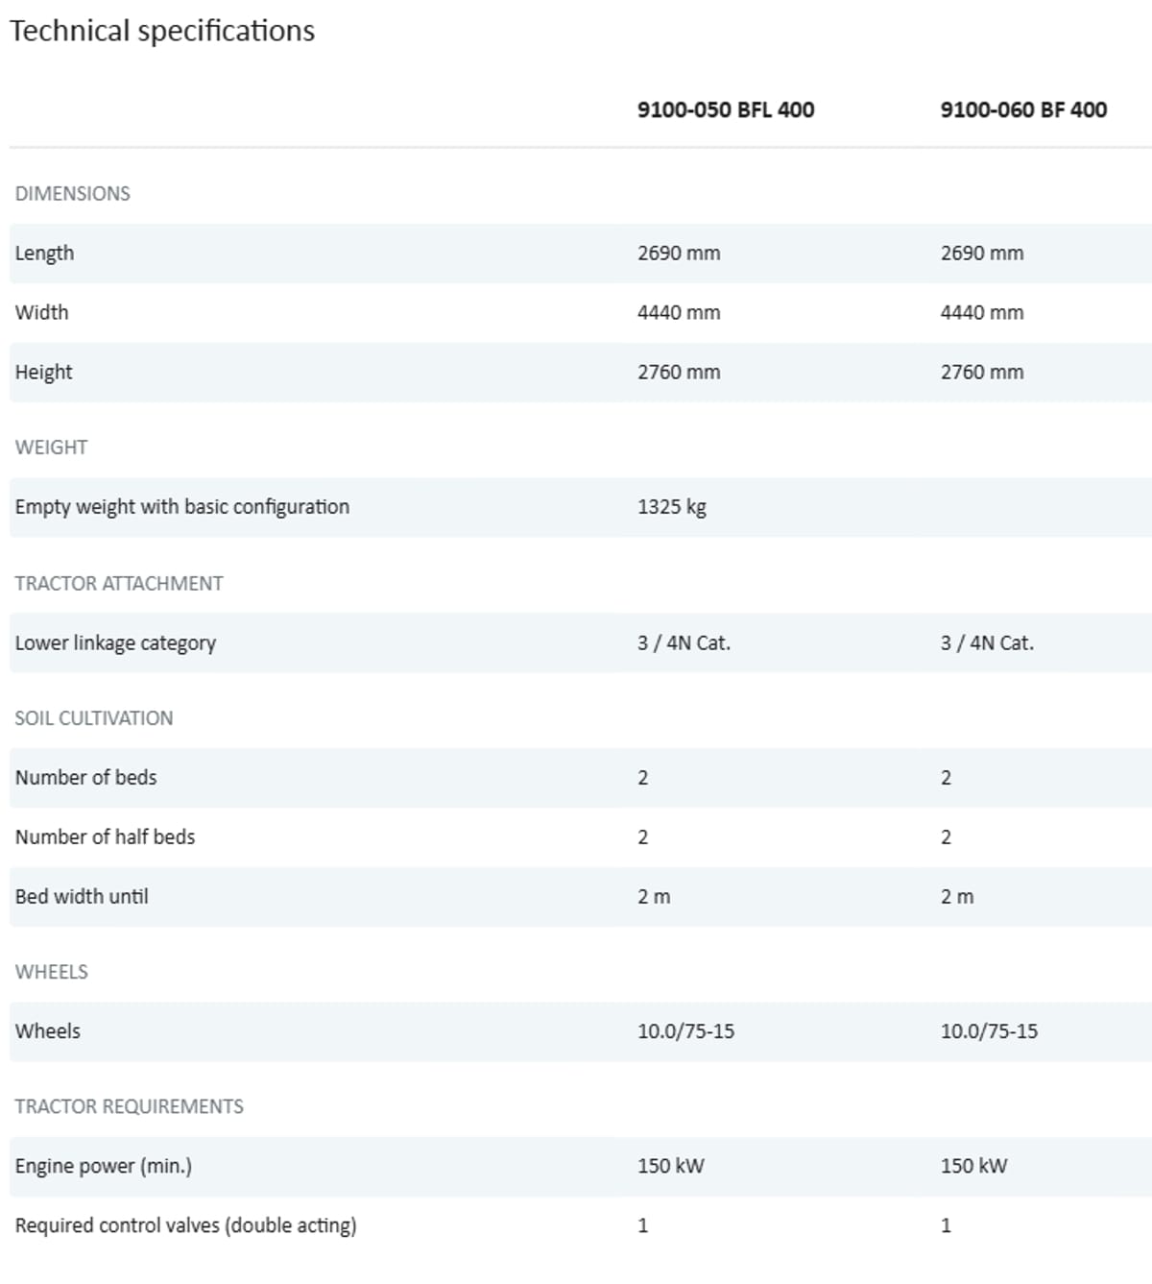Viewport: 1152px width, 1284px height.
Task: Click the SOIL CULTIVATION section label
Action: pos(93,717)
